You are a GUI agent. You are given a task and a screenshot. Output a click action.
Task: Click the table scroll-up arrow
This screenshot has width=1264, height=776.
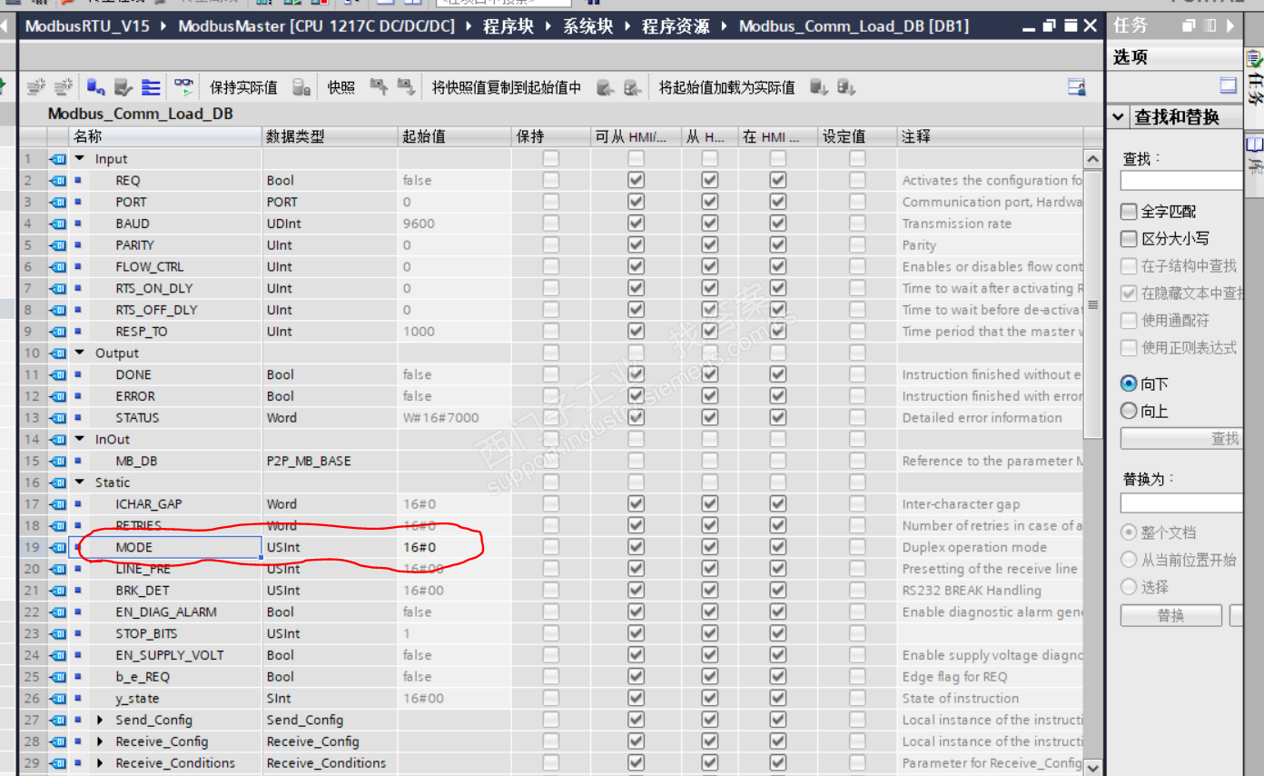pos(1092,158)
